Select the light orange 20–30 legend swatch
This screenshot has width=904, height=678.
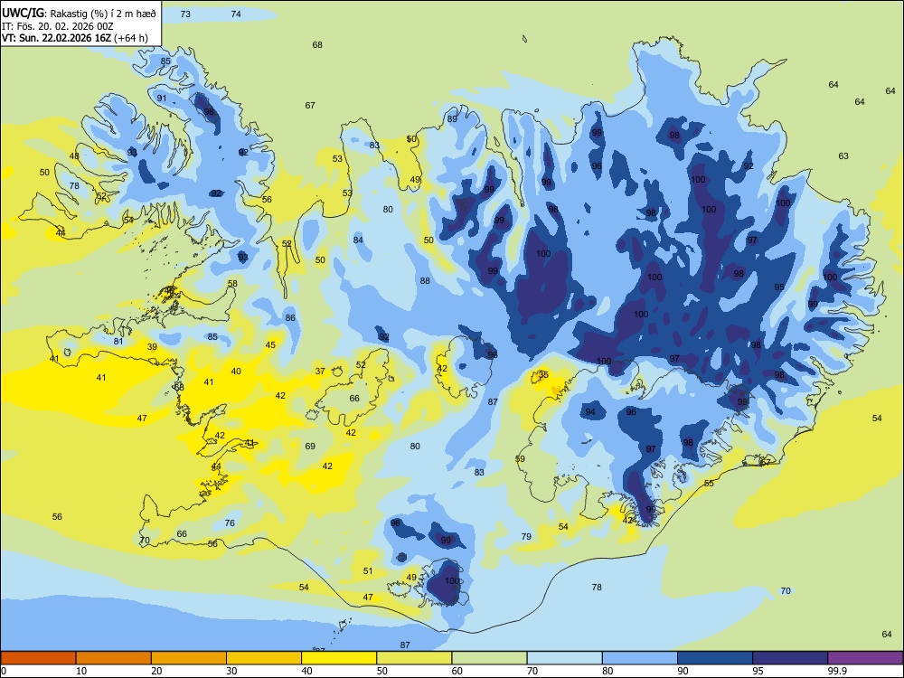[x=189, y=658]
